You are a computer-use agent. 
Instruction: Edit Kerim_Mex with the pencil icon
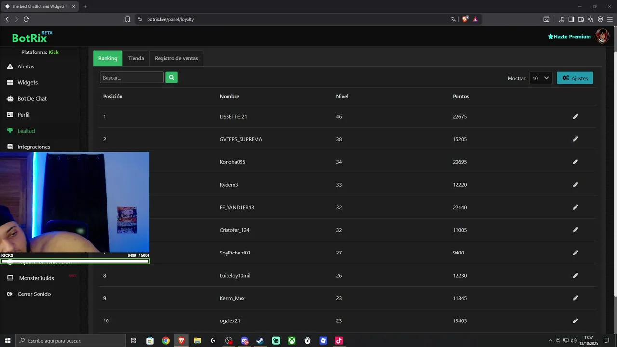575,298
